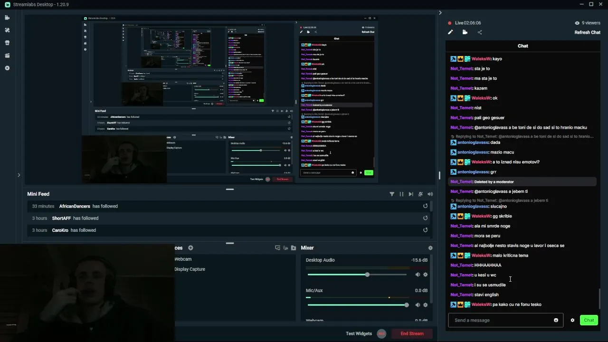Click the '-15.6 dB' Desktop Audio value

[419, 260]
